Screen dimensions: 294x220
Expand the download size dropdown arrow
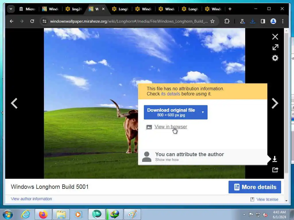tap(203, 112)
